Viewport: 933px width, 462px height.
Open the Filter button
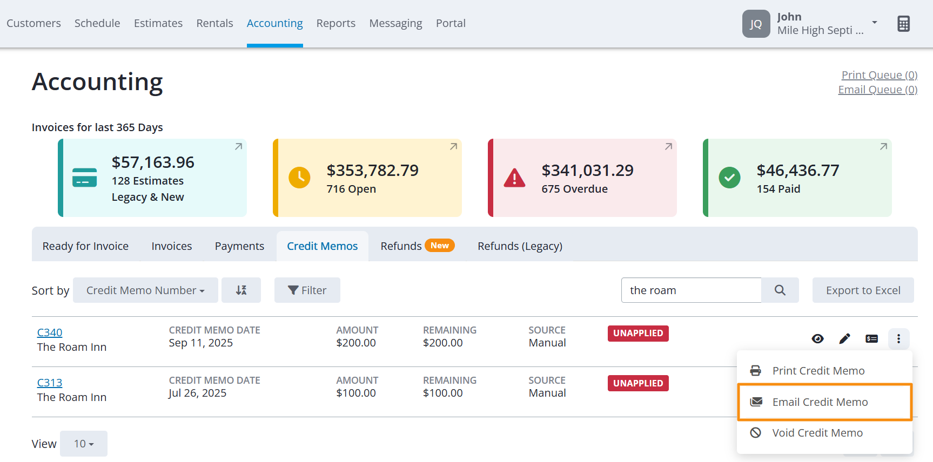pyautogui.click(x=307, y=290)
